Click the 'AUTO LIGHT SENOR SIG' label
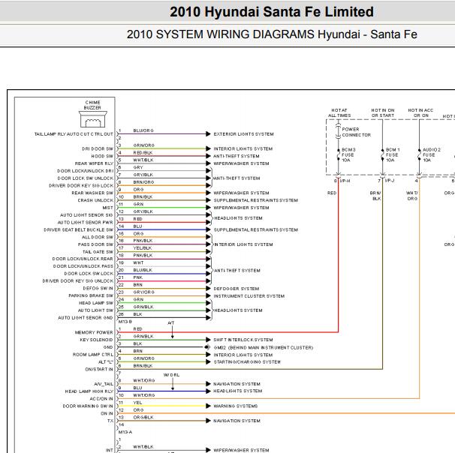The image size is (455, 453). tap(86, 215)
